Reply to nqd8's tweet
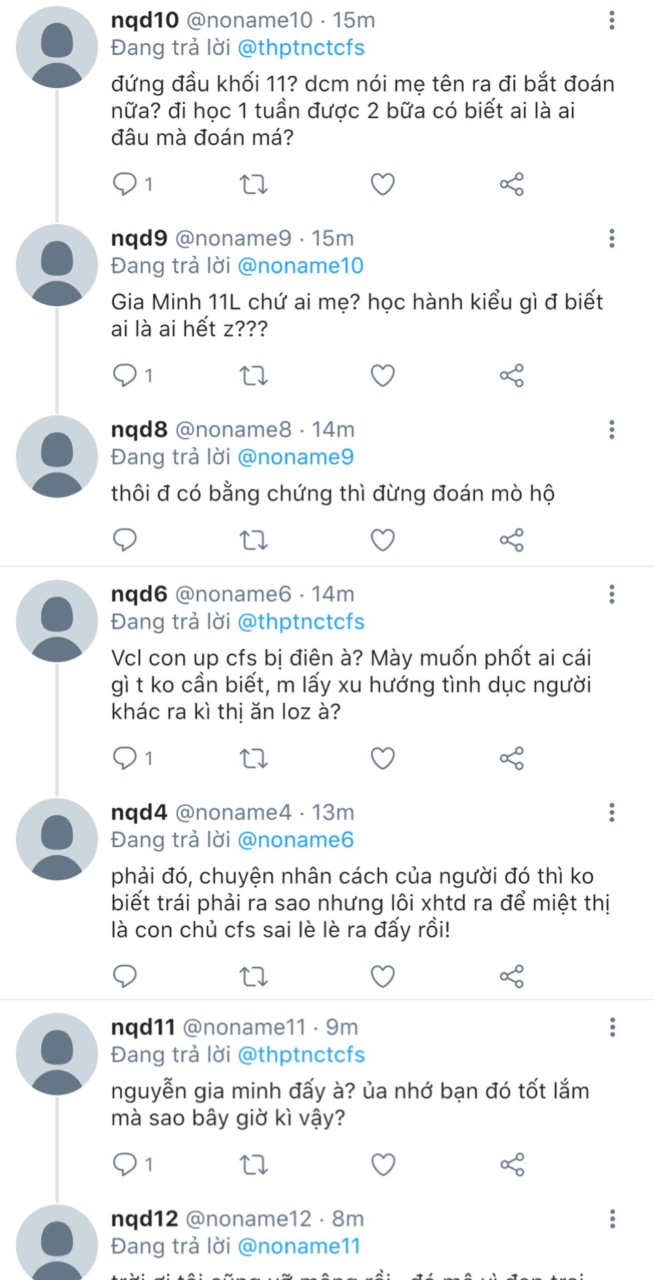654x1280 pixels. (125, 539)
